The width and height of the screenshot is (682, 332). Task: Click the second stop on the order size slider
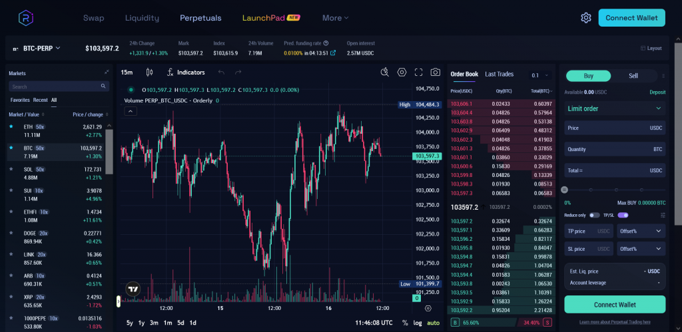point(616,190)
